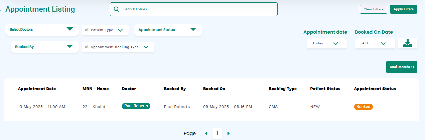The height and width of the screenshot is (140, 425).
Task: Click the CMS booking type cell
Action: tap(273, 107)
